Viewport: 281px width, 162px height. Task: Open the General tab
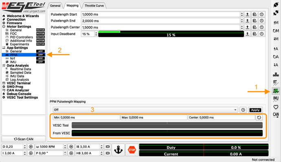(55, 6)
